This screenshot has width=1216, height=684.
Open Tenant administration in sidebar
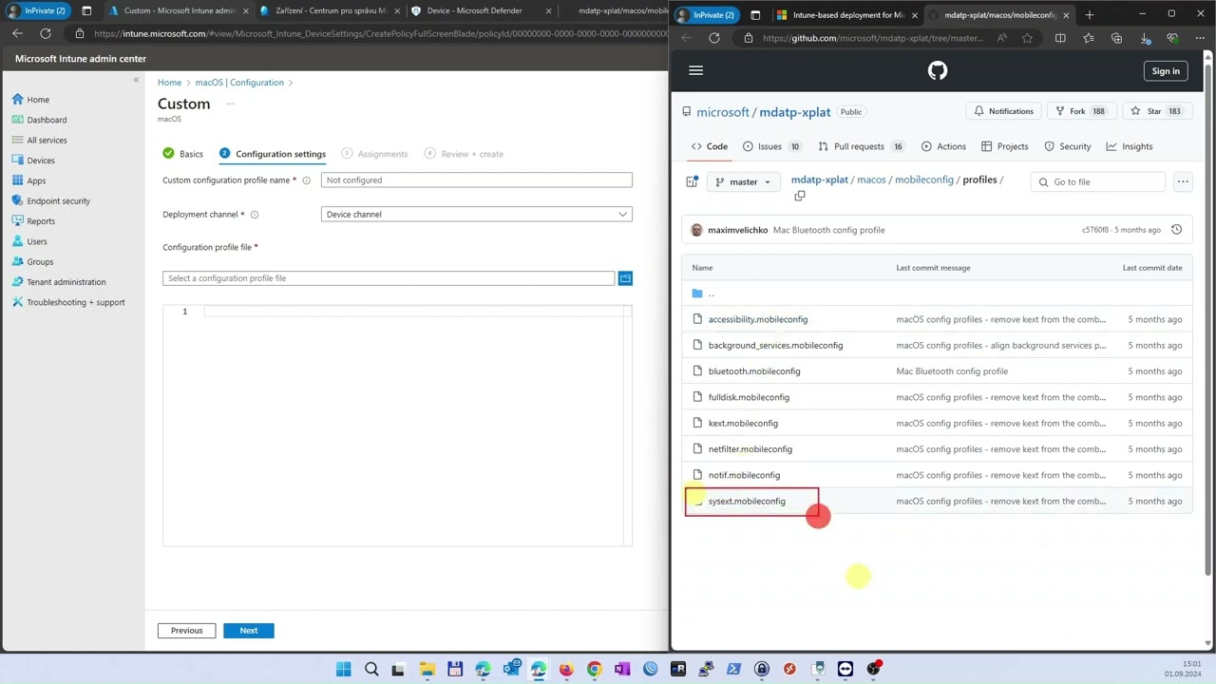pyautogui.click(x=66, y=282)
